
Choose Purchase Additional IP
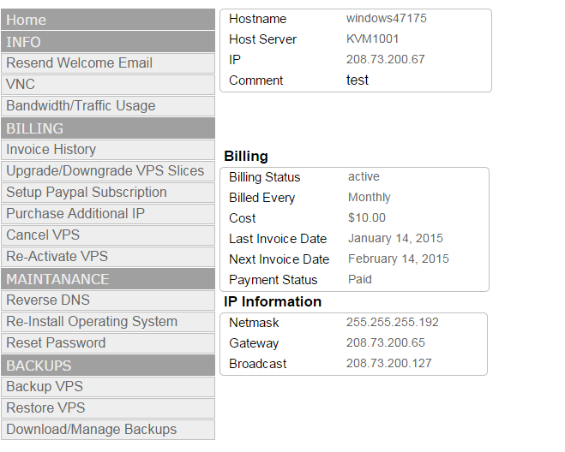(x=108, y=214)
